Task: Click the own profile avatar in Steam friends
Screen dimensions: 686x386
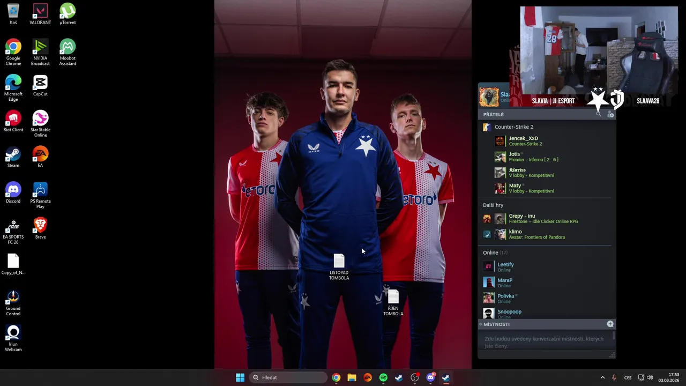Action: pos(489,98)
